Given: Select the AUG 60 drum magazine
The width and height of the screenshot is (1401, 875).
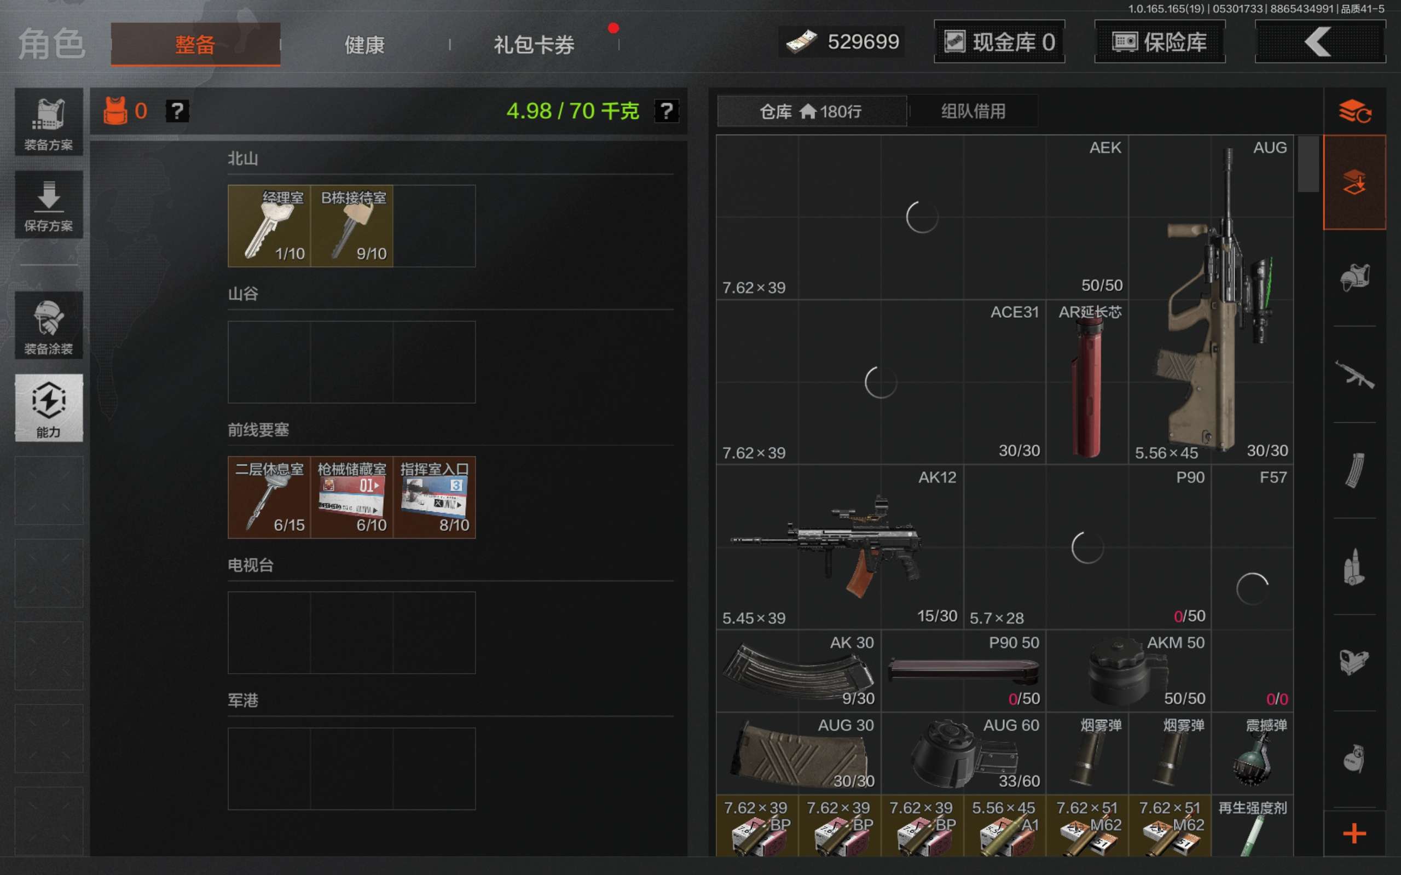Looking at the screenshot, I should coord(963,753).
